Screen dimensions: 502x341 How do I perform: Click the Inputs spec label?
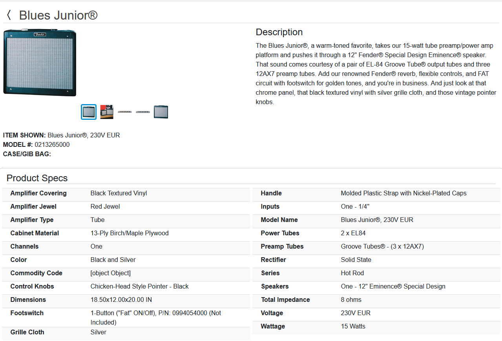(x=270, y=206)
